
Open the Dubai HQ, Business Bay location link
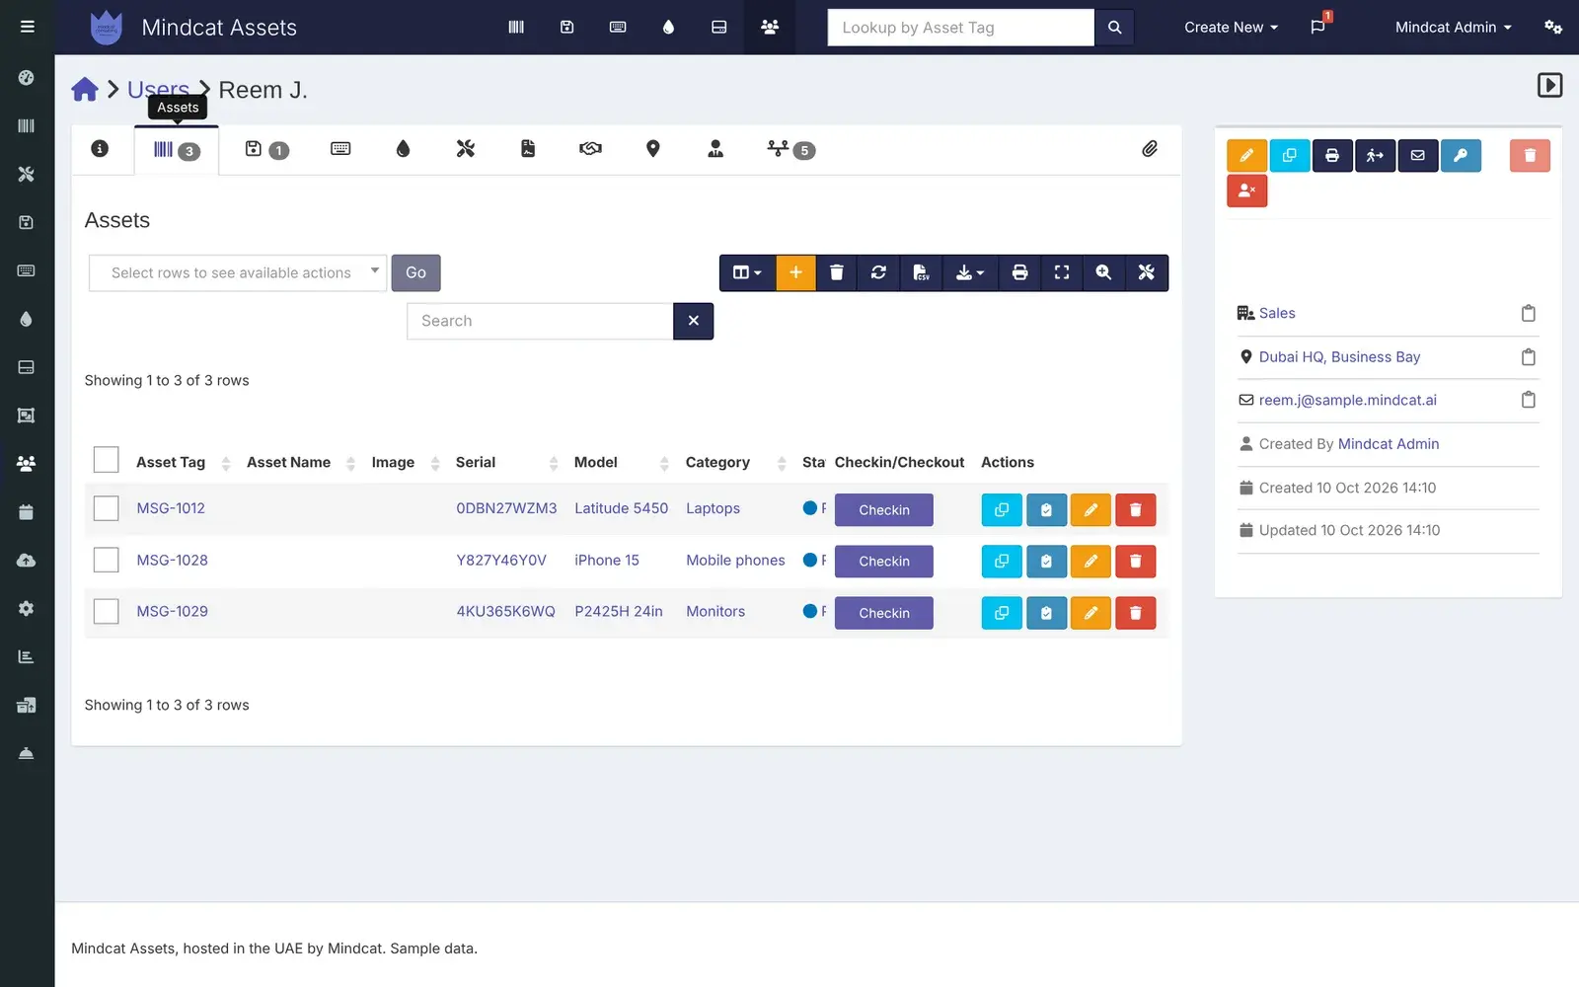(x=1339, y=357)
